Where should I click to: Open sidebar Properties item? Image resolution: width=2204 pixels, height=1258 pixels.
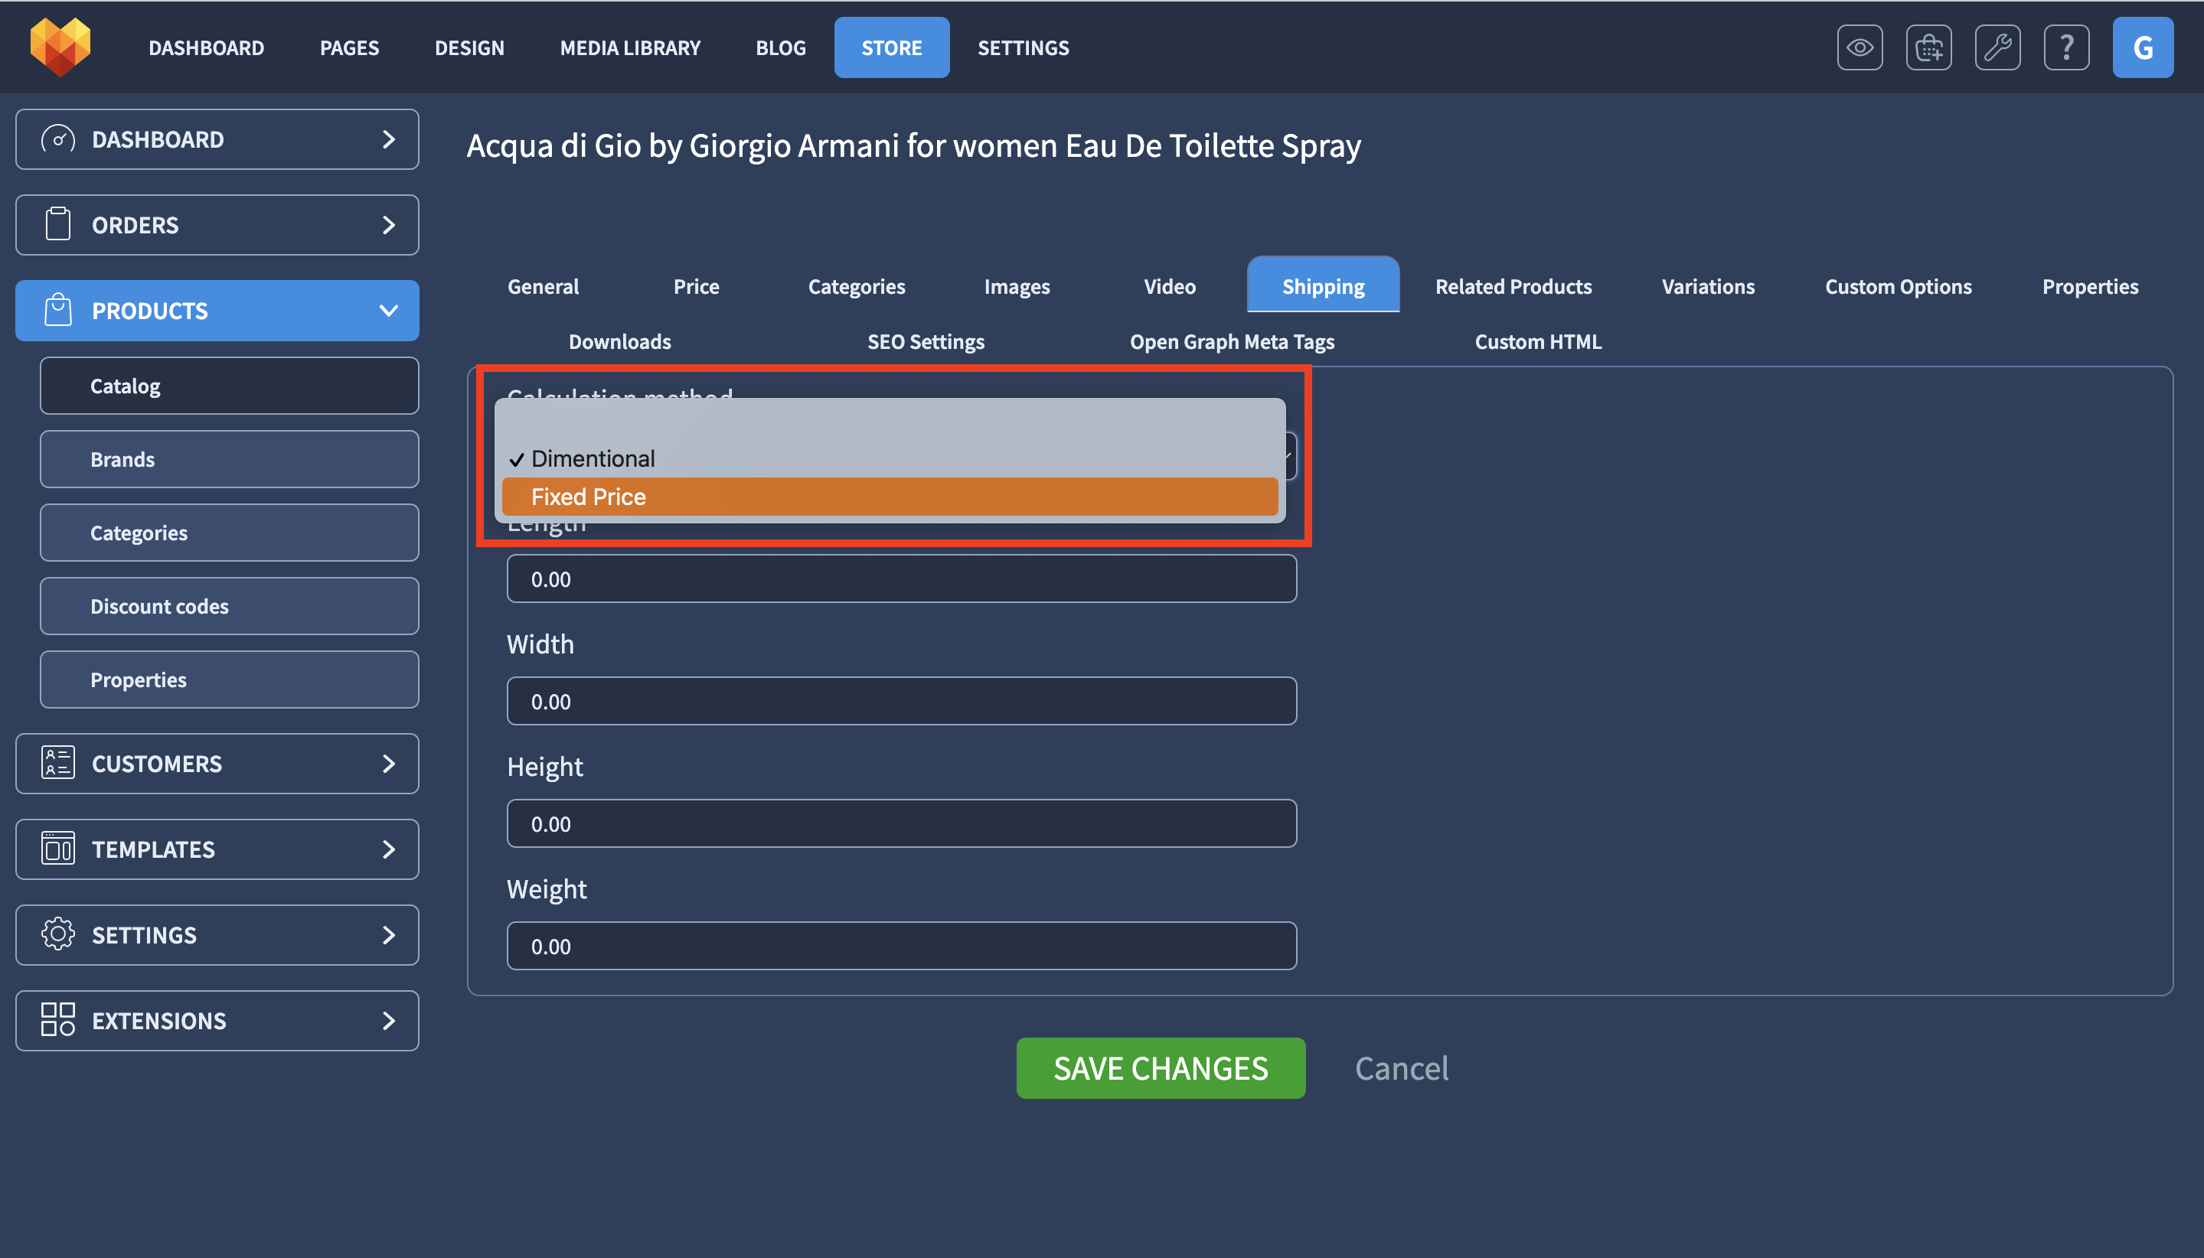[229, 679]
